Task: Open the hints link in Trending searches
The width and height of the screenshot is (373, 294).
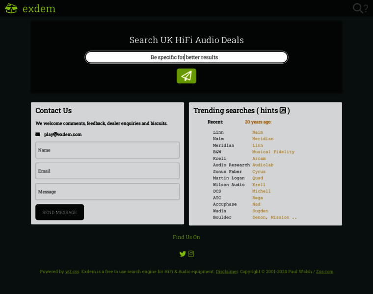Action: pyautogui.click(x=269, y=110)
